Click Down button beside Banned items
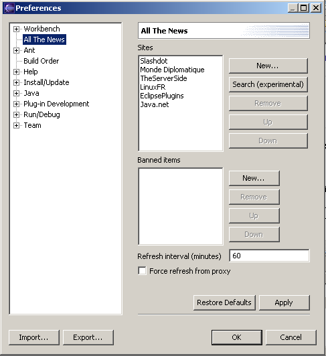Viewport: 326px width, 356px height. coord(254,234)
